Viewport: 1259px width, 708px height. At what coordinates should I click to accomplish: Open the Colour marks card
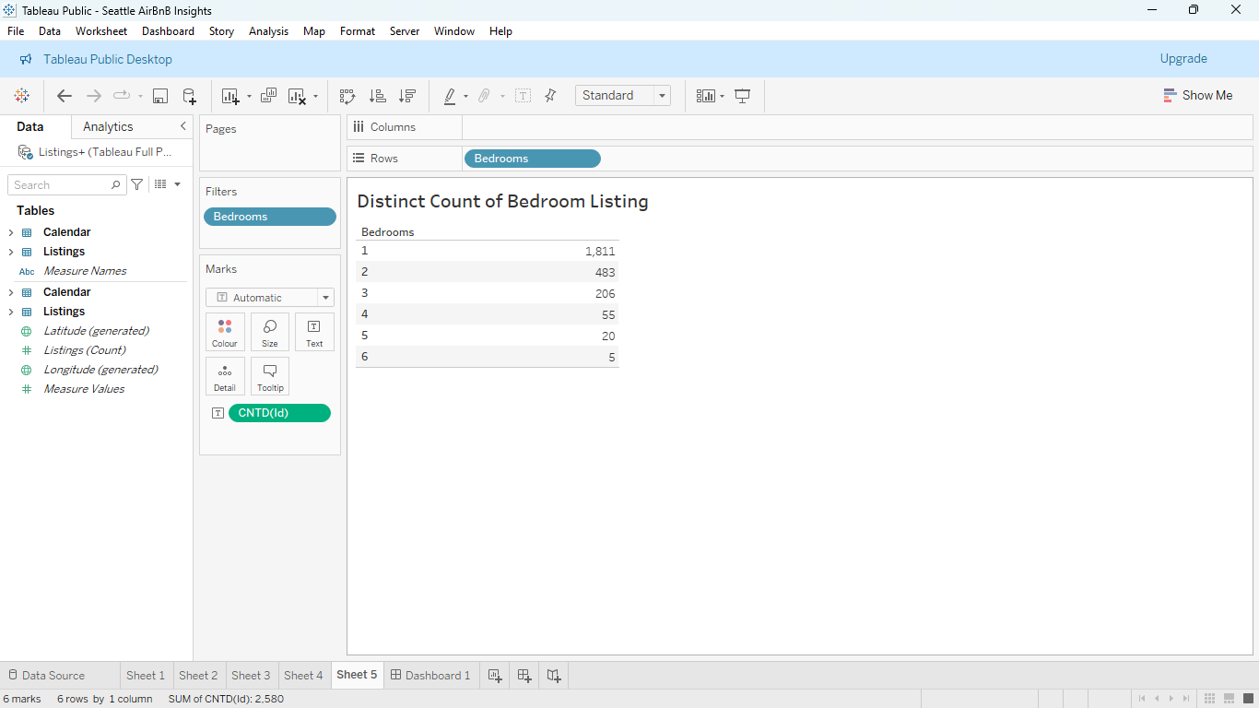225,332
